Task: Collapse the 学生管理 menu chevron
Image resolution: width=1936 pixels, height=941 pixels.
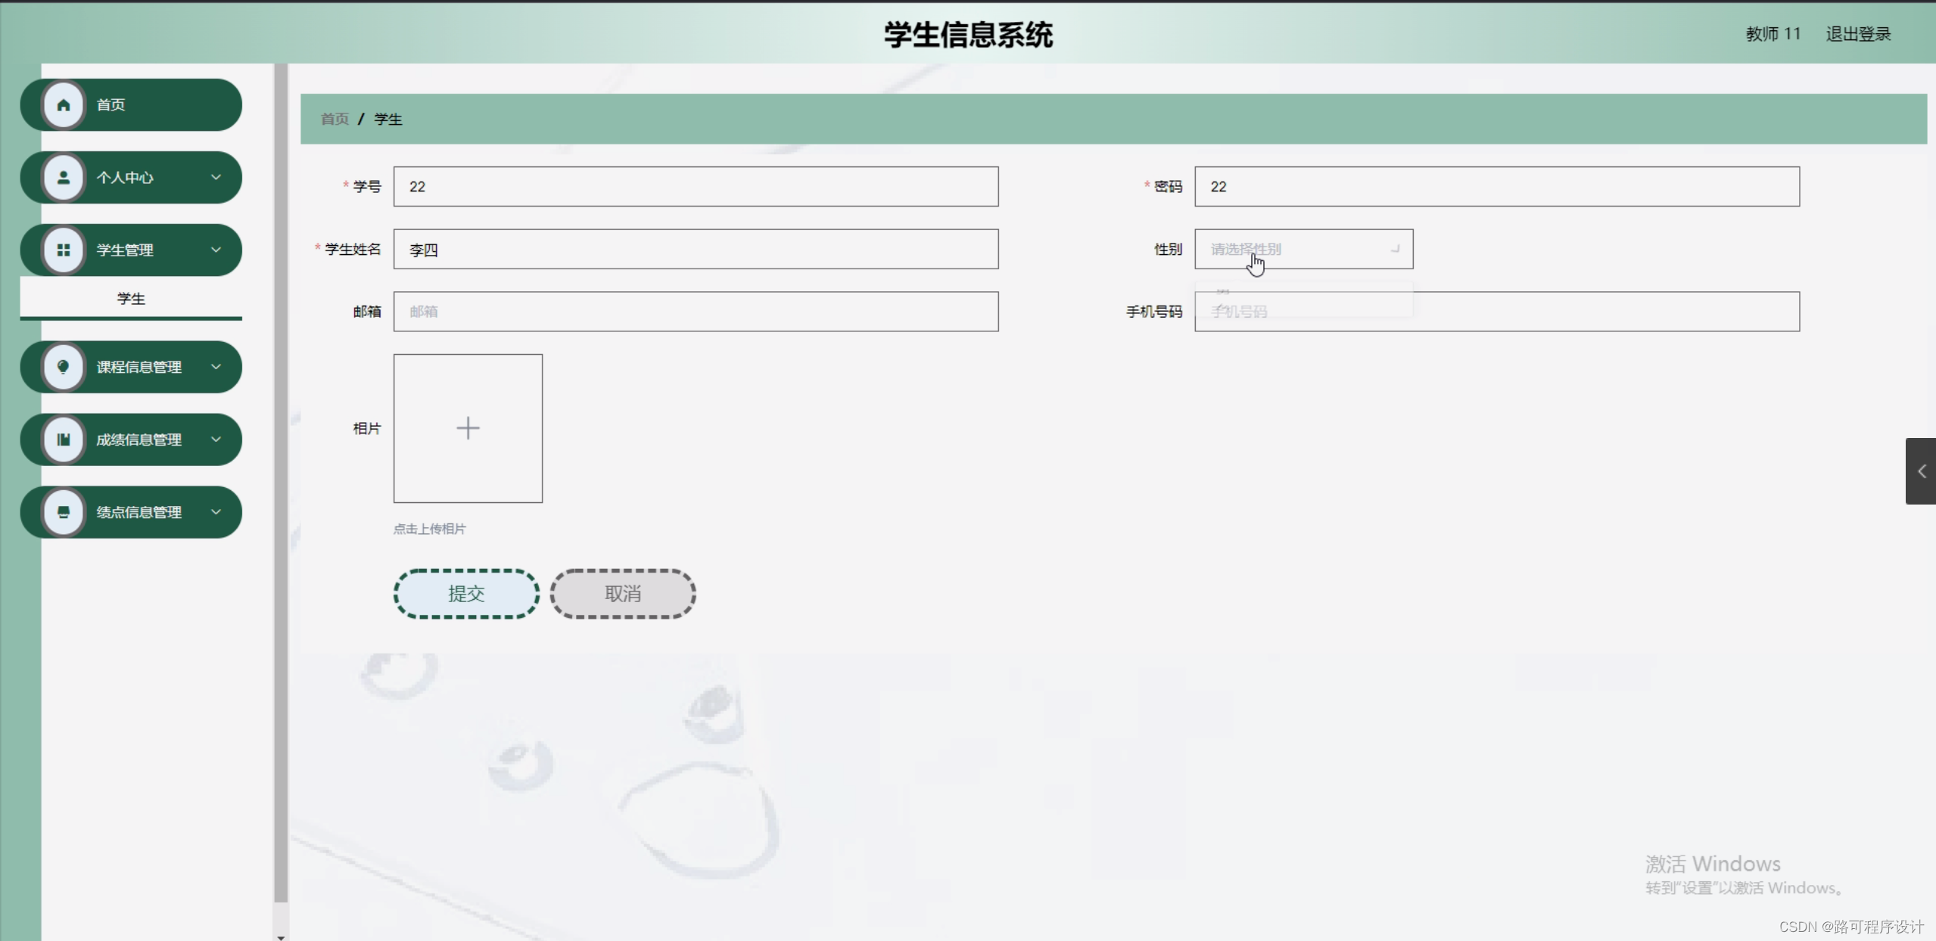Action: (x=216, y=250)
